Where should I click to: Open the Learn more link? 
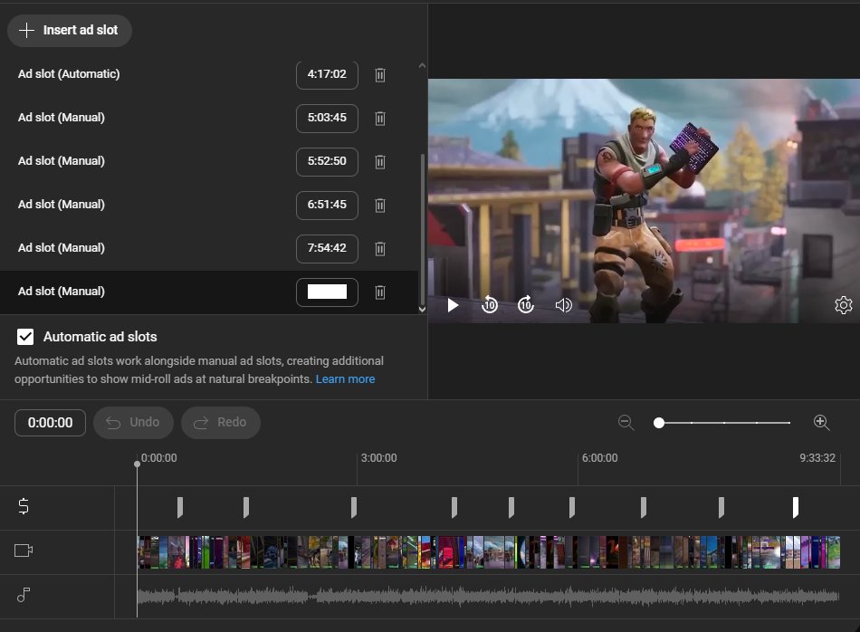pyautogui.click(x=345, y=379)
